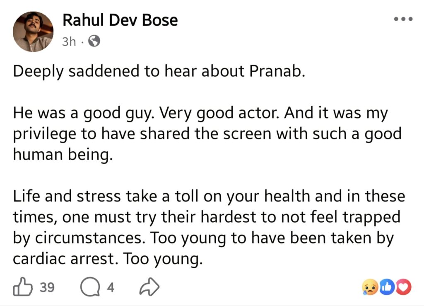The image size is (424, 306).
Task: Open the 4 comments count
Action: coord(111,287)
